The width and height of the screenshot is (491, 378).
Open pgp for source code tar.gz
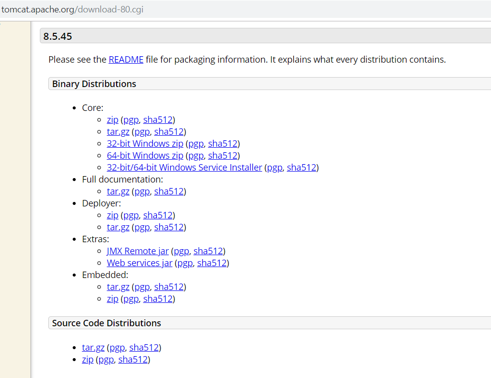pos(117,347)
